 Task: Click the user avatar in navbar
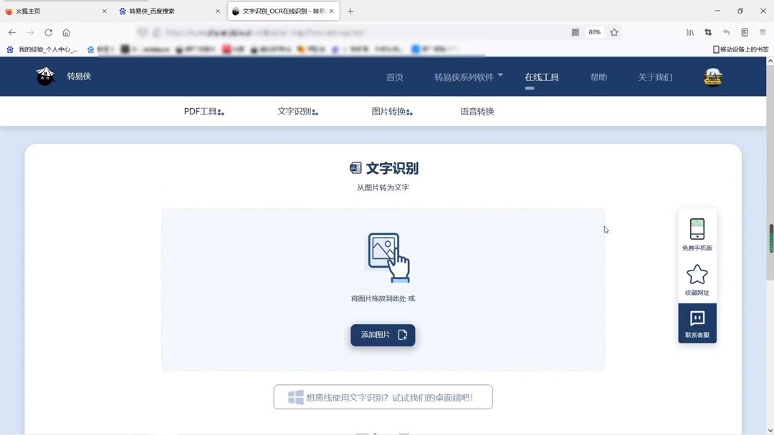713,77
